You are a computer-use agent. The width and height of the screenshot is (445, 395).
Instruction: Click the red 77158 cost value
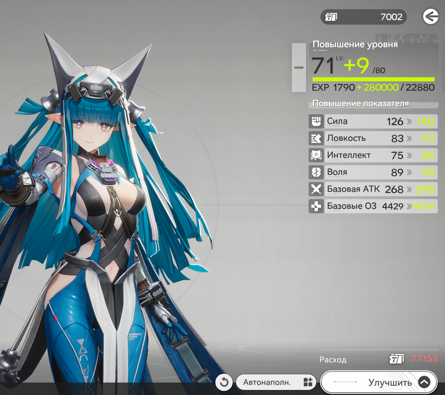[x=424, y=359]
